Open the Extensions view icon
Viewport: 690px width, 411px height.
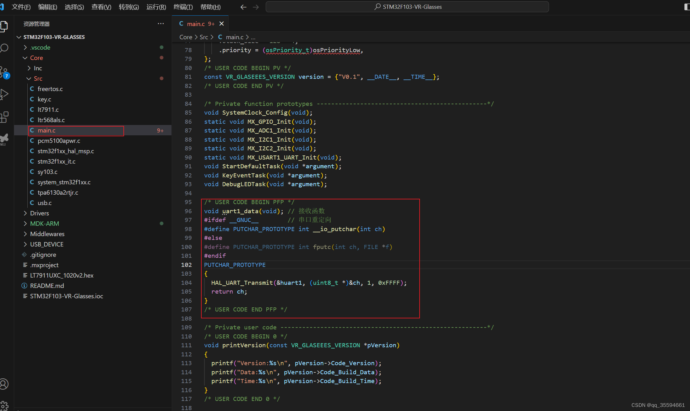4,117
